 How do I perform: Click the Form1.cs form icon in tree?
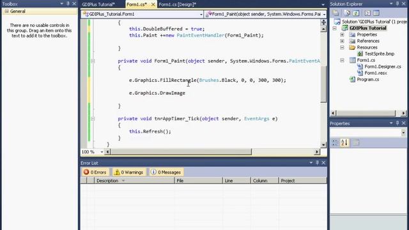pyautogui.click(x=352, y=60)
